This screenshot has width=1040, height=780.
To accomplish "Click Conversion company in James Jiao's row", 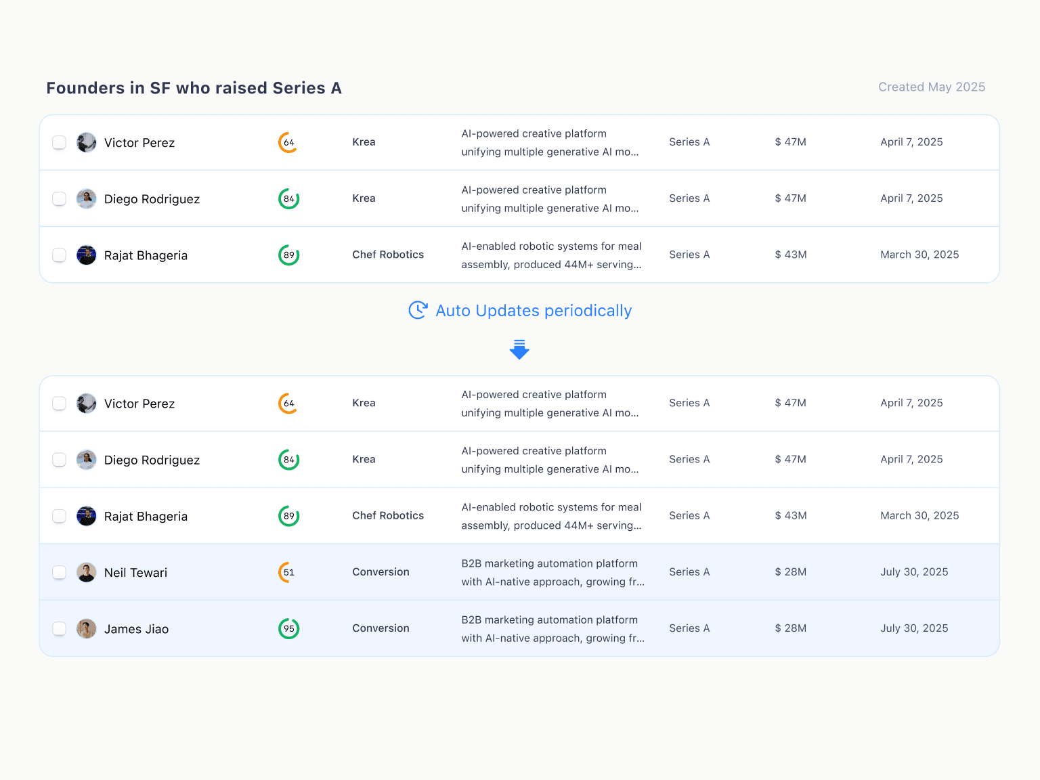I will tap(381, 628).
